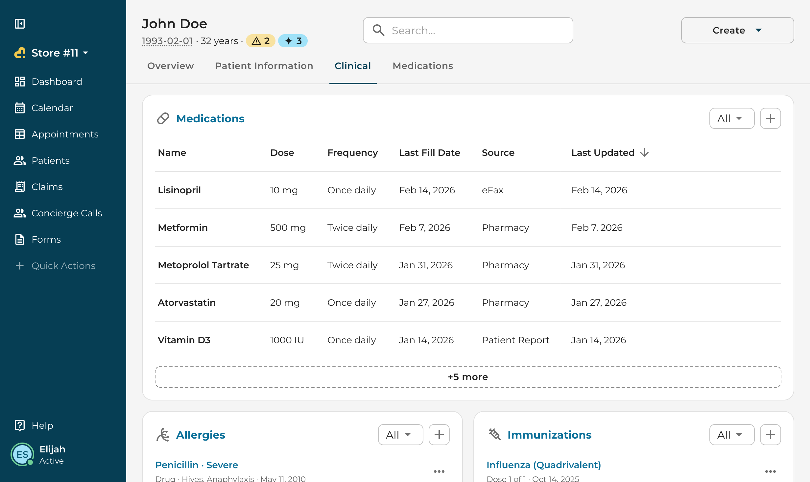The image size is (810, 482).
Task: Click the birthdate 1993-02-01
Action: click(167, 41)
